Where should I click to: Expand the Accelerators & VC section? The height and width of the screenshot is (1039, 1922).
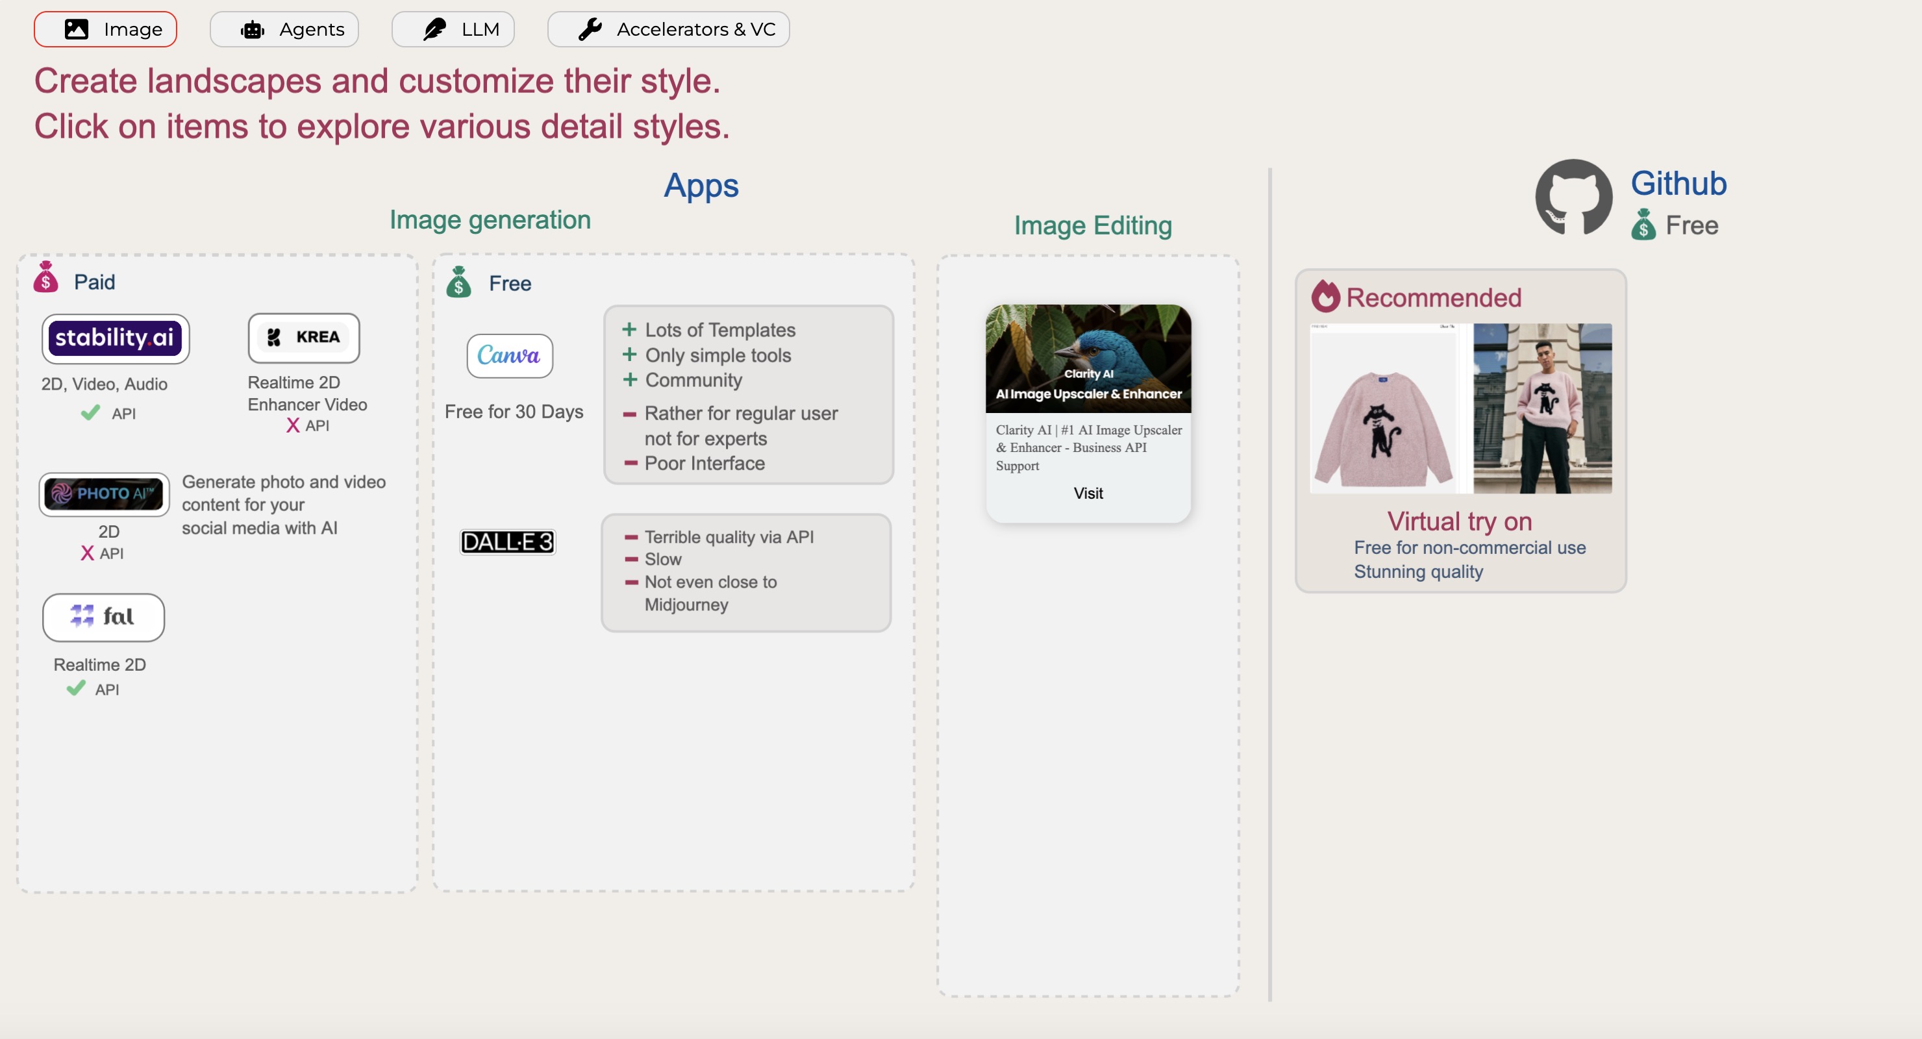click(x=671, y=28)
